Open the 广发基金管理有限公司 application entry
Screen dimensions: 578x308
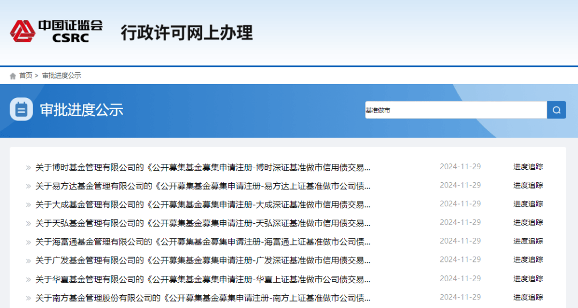click(x=203, y=260)
